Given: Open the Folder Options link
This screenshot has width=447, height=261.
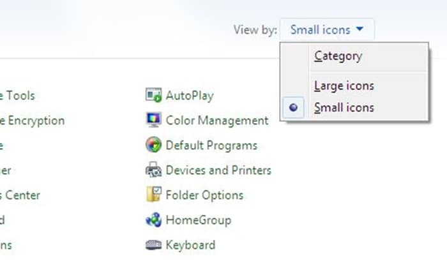Looking at the screenshot, I should coord(204,195).
